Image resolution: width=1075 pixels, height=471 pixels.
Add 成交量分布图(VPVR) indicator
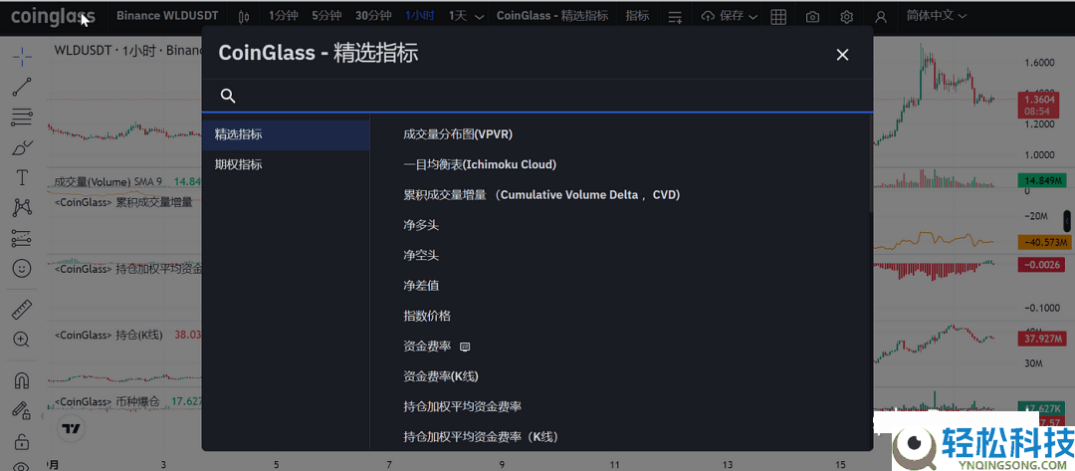point(458,134)
